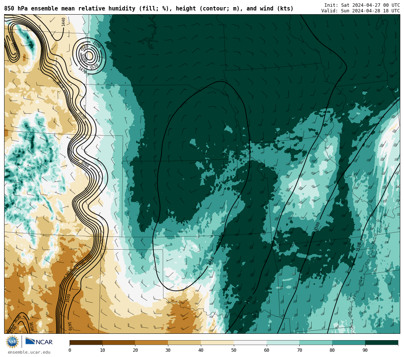Screen dimensions: 404x357
Task: Click the colorbar tick label 60
Action: click(x=267, y=350)
